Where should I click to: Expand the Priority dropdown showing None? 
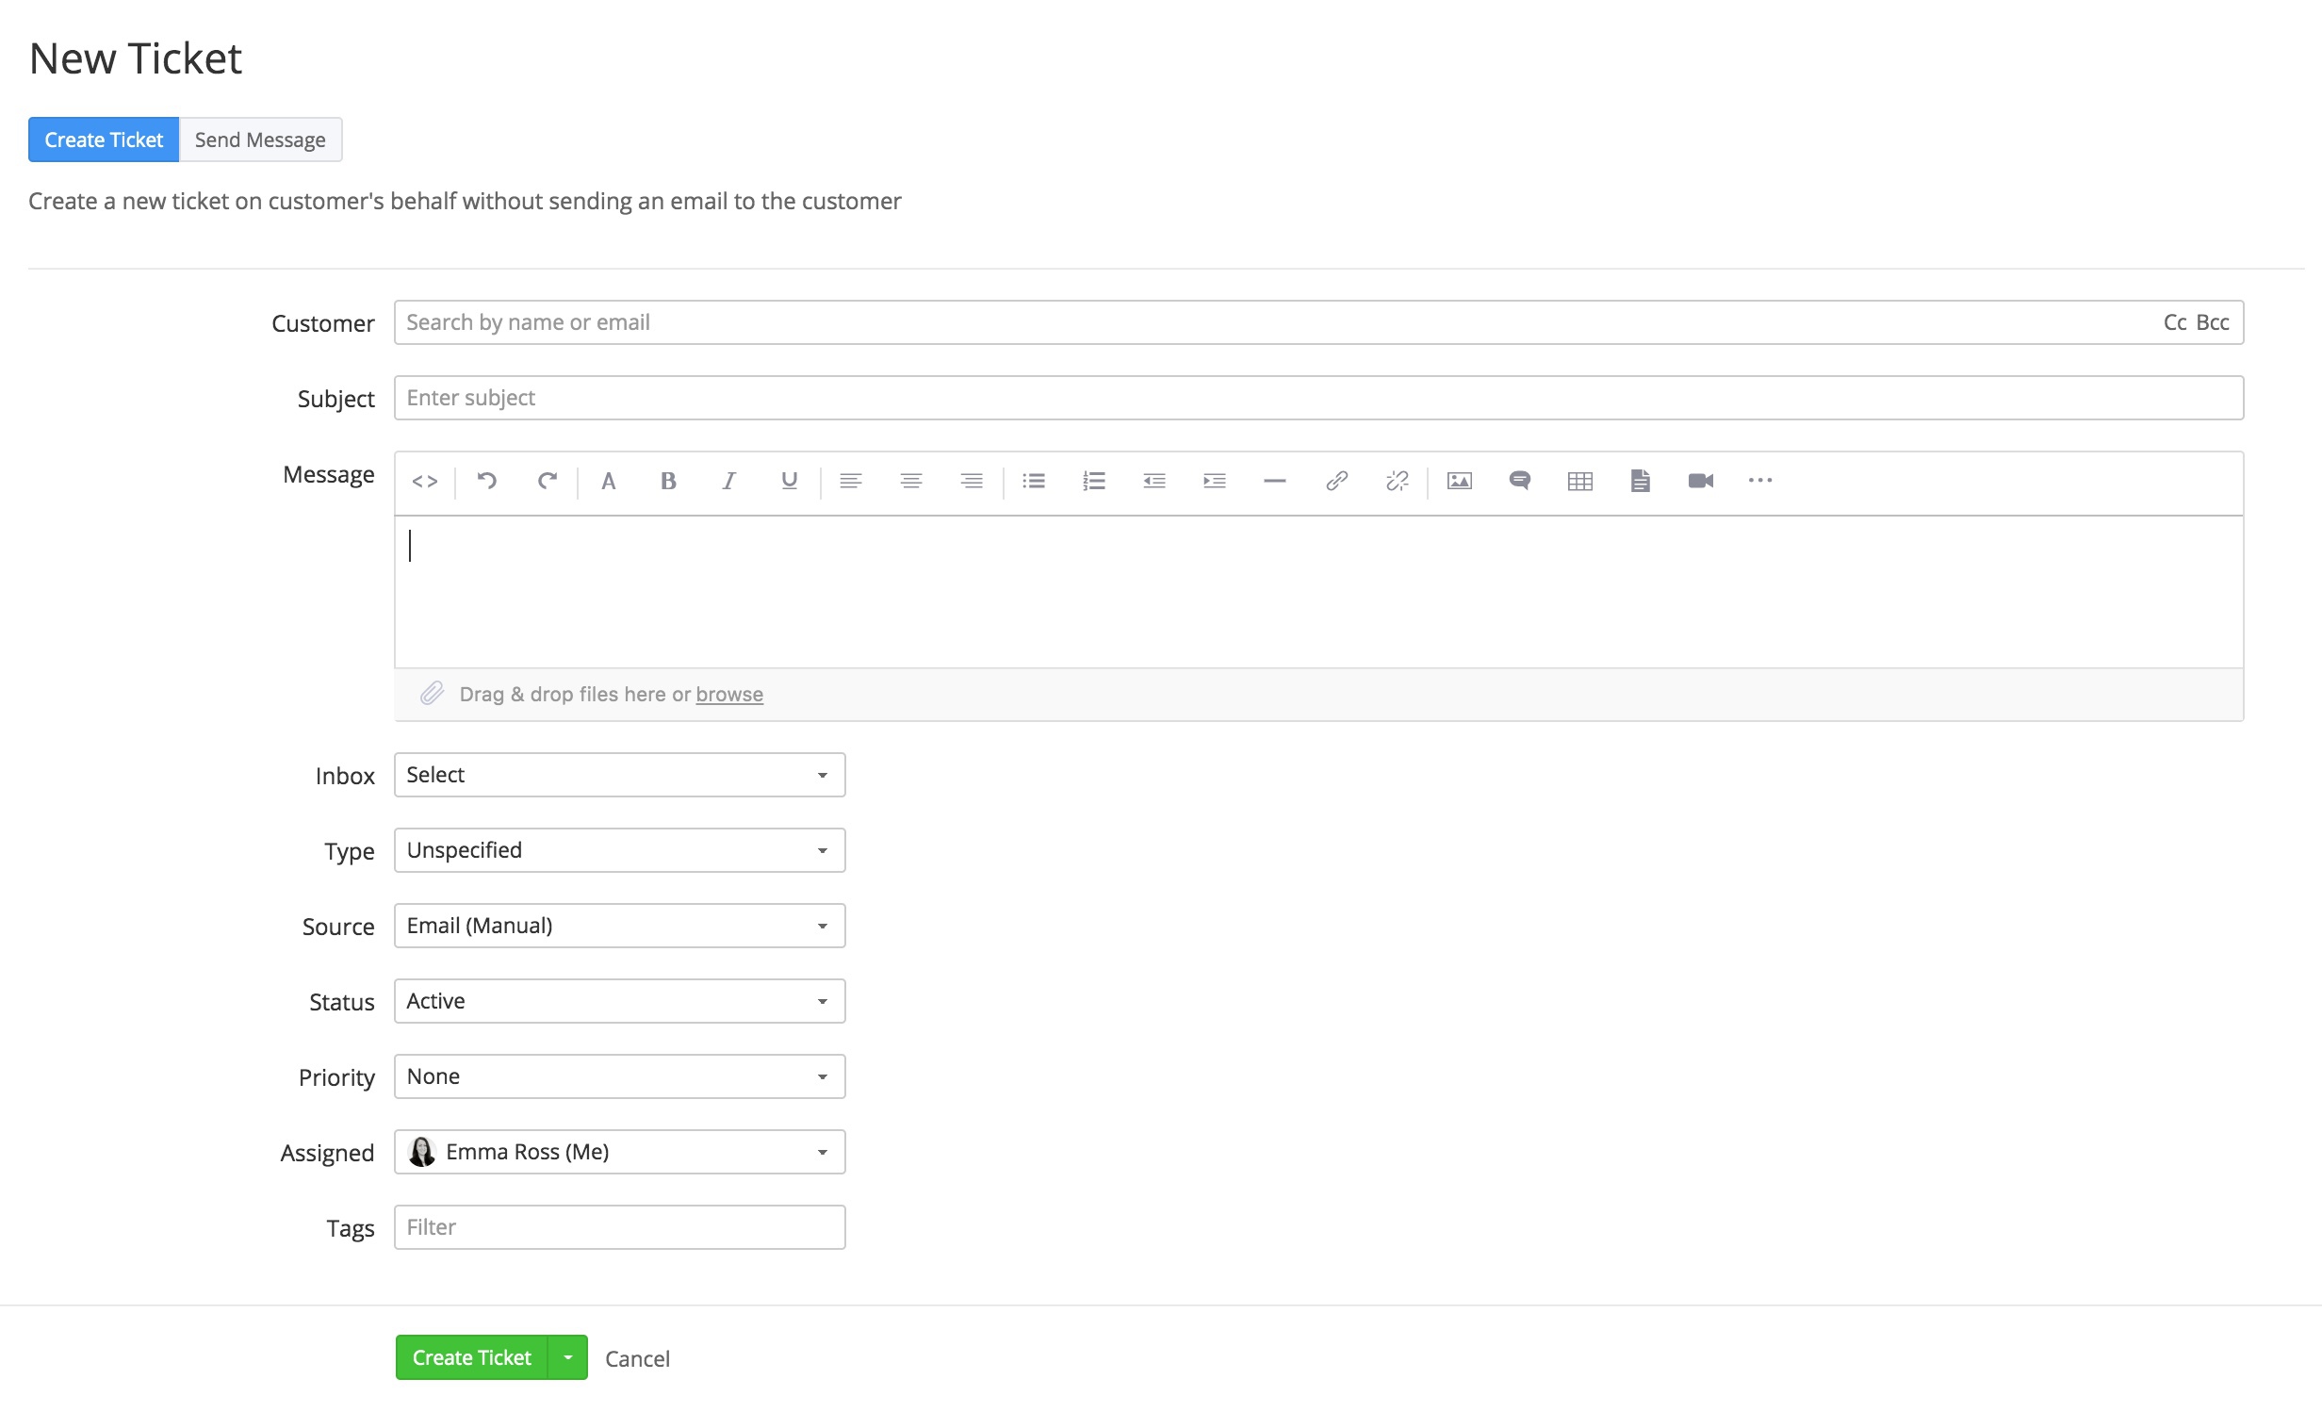pos(619,1076)
